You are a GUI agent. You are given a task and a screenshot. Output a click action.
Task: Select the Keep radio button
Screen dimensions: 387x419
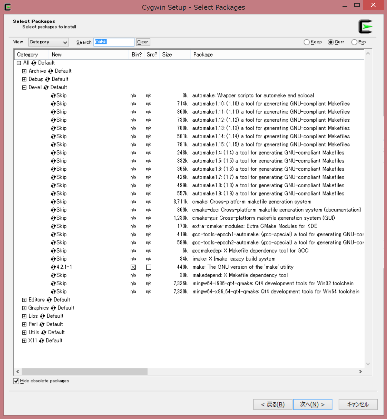[x=307, y=42]
